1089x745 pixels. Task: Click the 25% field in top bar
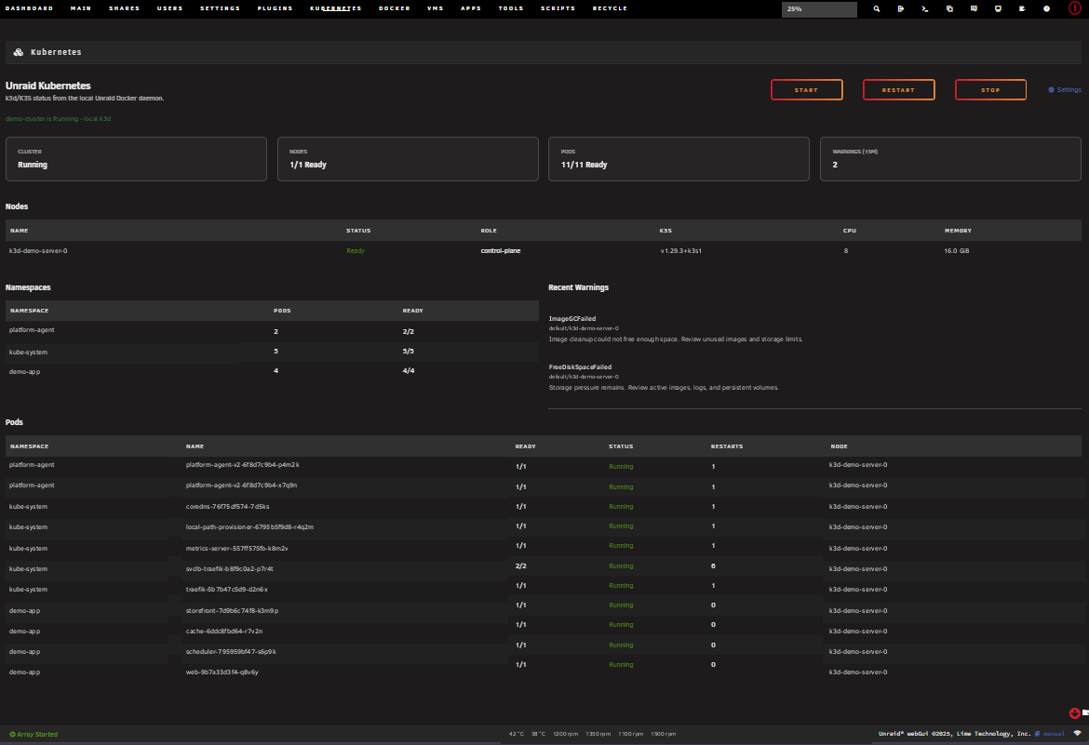(819, 9)
